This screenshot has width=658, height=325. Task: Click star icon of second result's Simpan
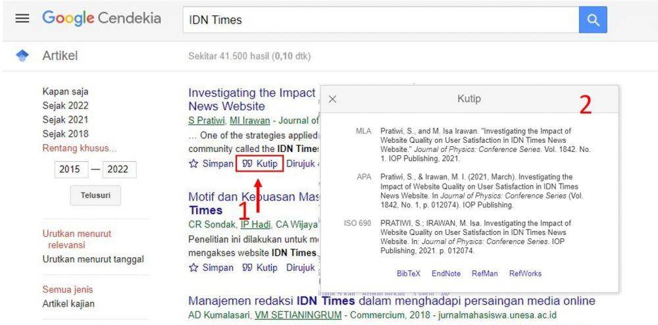click(193, 268)
